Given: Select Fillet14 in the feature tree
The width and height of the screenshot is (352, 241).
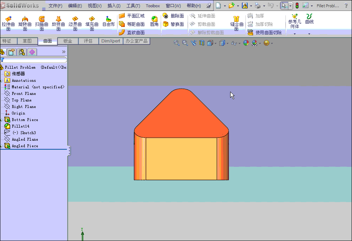Looking at the screenshot, I should pyautogui.click(x=17, y=126).
